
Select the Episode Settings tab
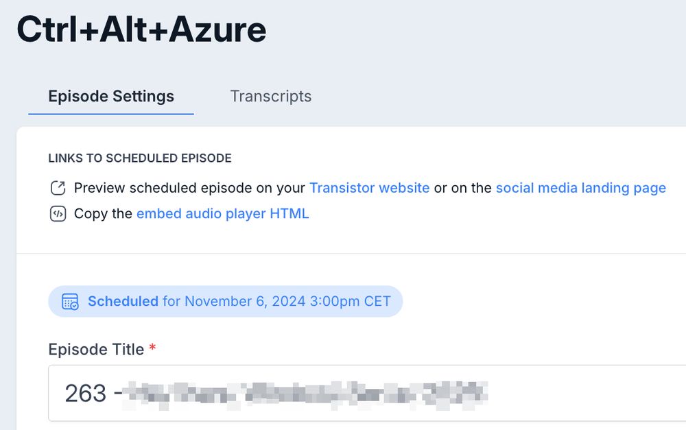[x=111, y=96]
